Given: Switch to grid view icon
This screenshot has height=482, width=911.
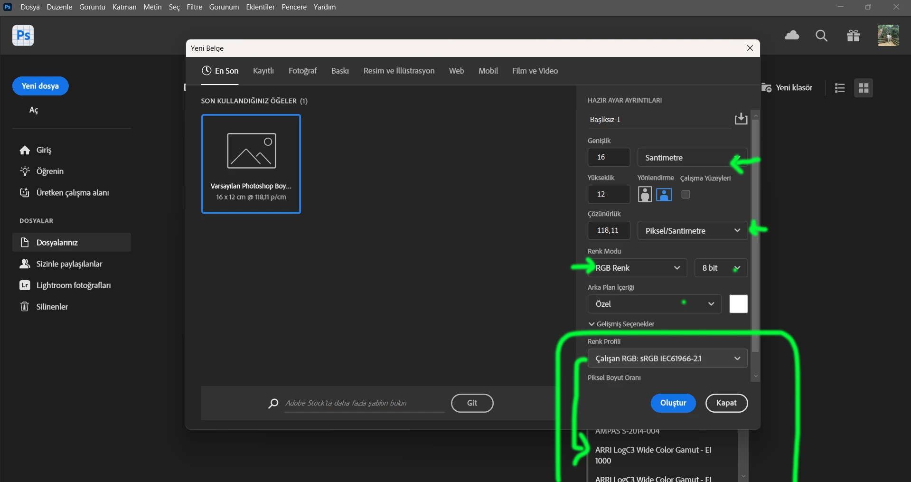Looking at the screenshot, I should click(864, 88).
